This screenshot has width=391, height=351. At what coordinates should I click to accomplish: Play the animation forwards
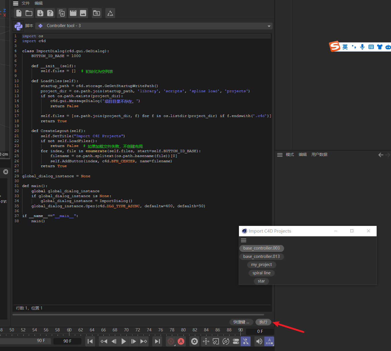point(124,341)
